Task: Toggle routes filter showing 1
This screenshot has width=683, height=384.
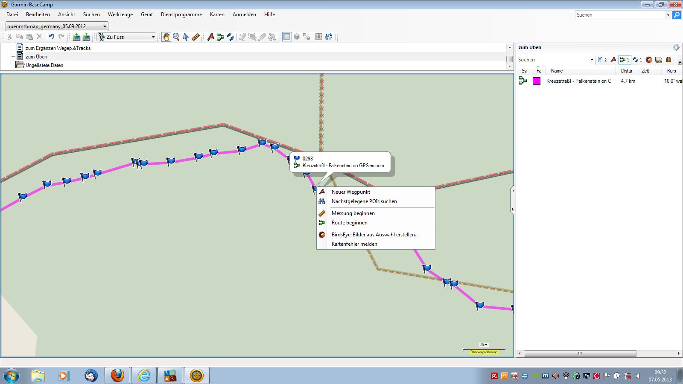Action: click(625, 60)
